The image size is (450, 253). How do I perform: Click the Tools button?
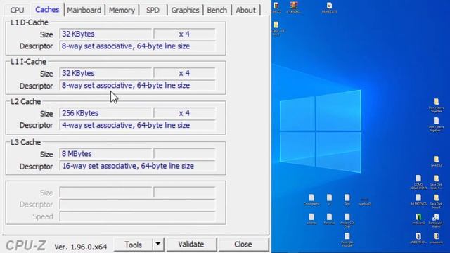133,245
